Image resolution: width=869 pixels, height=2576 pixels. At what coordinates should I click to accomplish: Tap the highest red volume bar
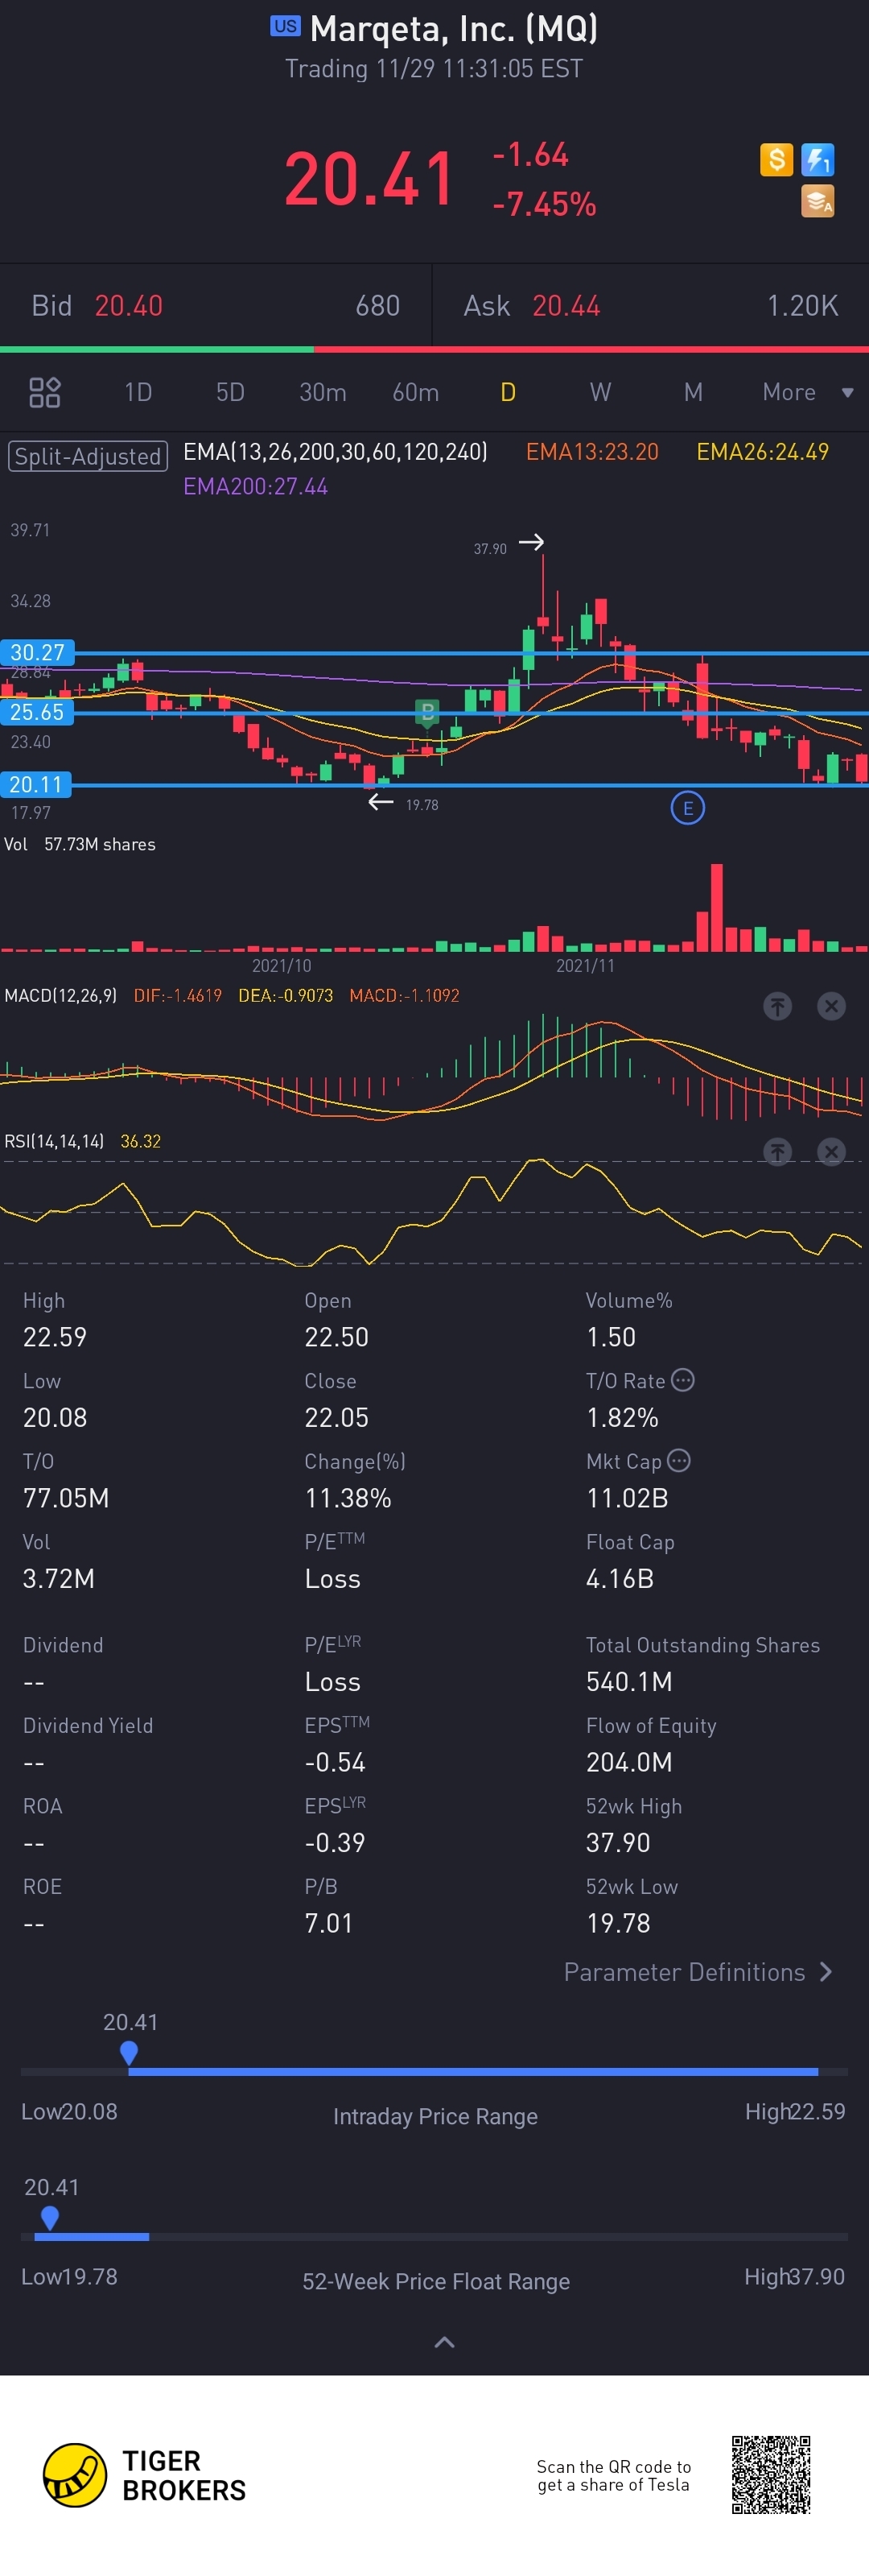716,907
